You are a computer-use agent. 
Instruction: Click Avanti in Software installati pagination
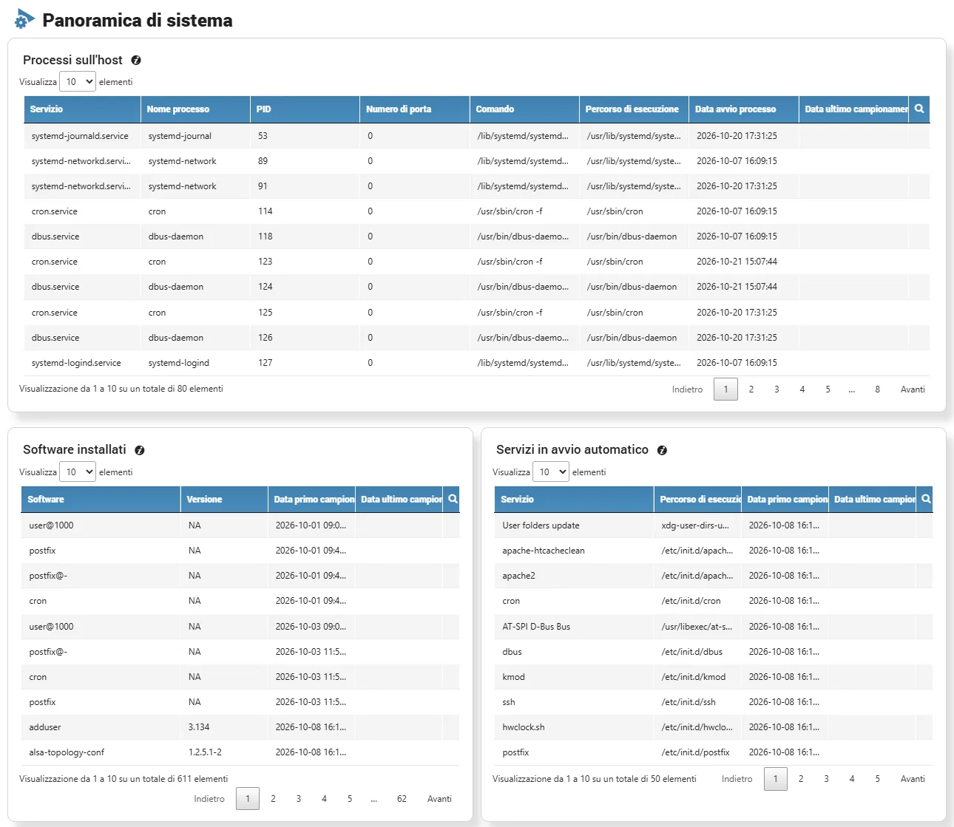tap(439, 799)
